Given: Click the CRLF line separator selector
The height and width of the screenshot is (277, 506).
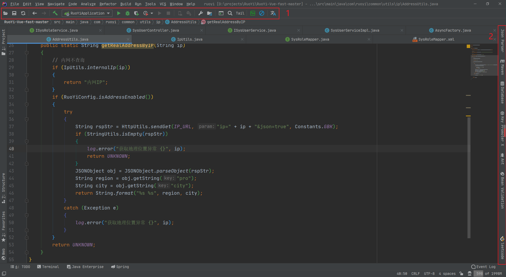Looking at the screenshot, I should (x=415, y=274).
